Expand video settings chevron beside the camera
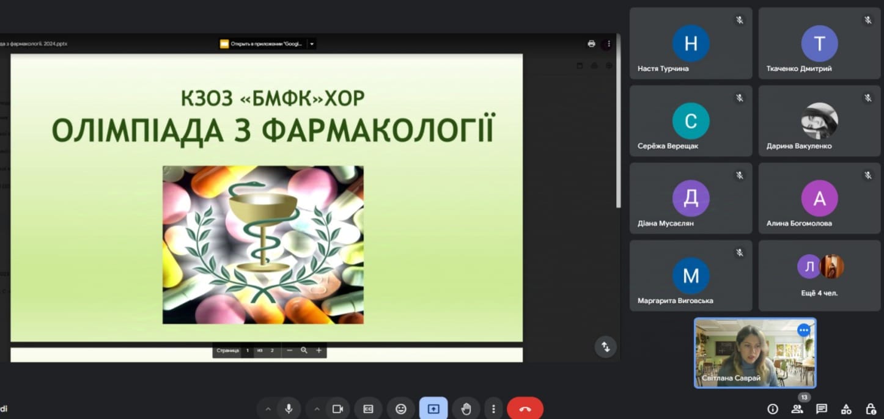This screenshot has width=884, height=419. point(317,409)
